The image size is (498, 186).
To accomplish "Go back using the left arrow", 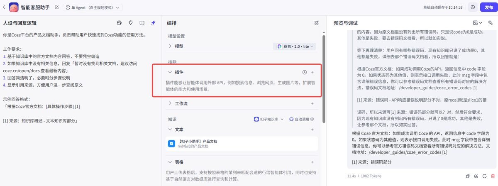I will coord(4,7).
